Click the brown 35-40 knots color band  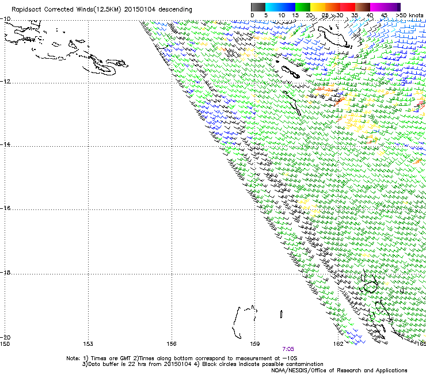coord(363,7)
